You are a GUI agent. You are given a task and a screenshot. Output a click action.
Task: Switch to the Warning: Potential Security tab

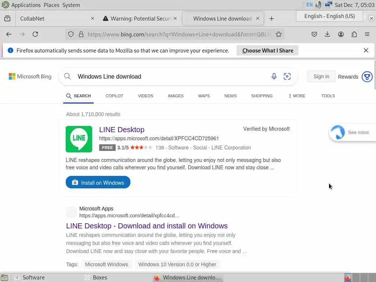[140, 18]
